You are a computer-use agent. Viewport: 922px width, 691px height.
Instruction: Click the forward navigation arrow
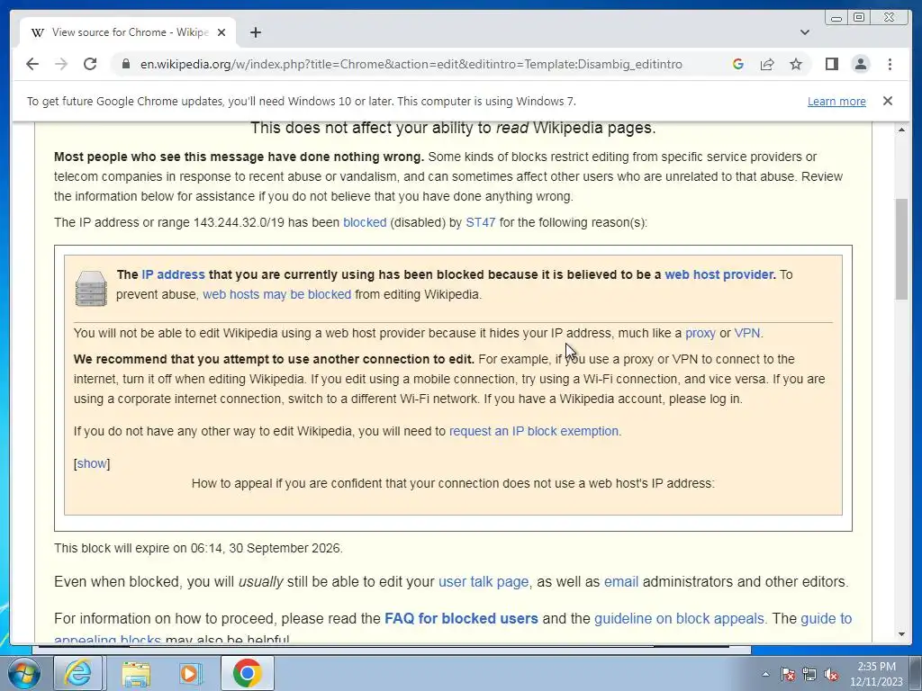61,64
